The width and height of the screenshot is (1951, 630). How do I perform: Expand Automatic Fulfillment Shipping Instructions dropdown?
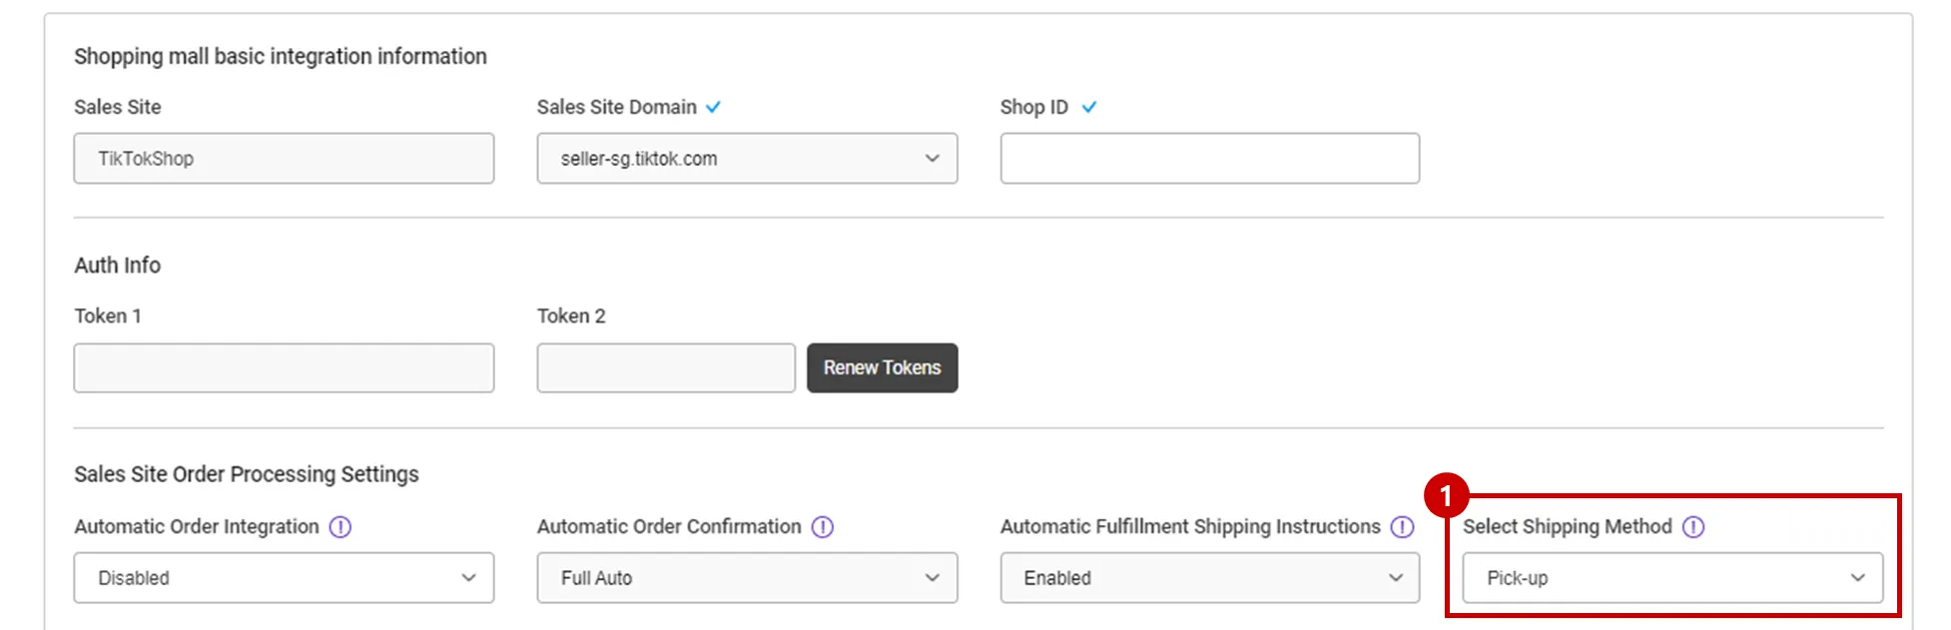tap(1209, 578)
